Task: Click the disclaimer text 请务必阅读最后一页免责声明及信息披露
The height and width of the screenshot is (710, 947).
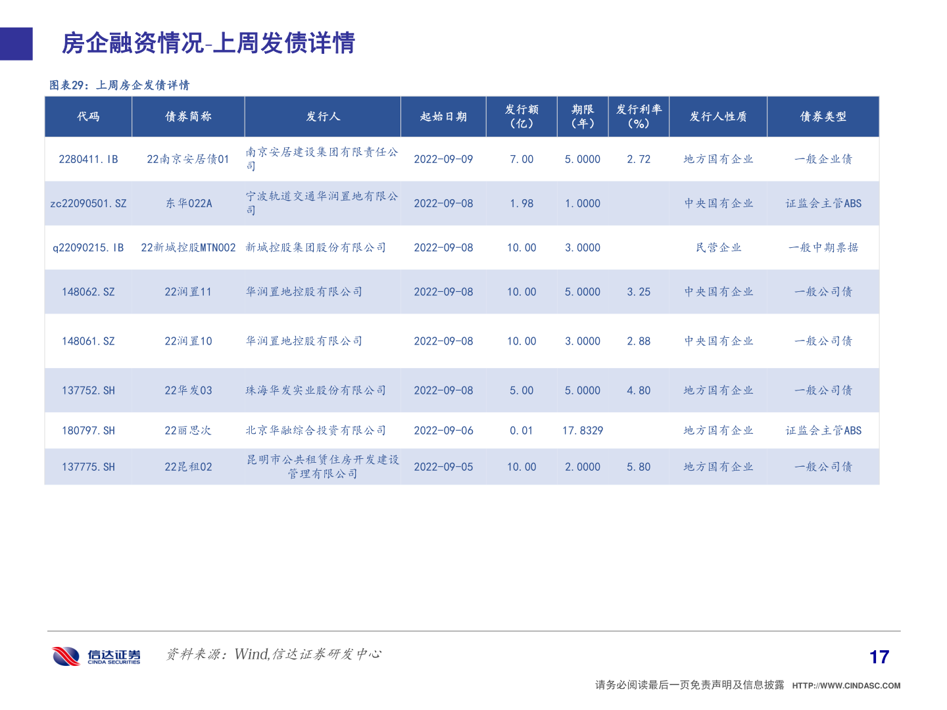Action: (688, 684)
